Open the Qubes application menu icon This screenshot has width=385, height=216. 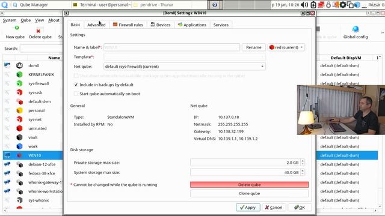click(4, 4)
